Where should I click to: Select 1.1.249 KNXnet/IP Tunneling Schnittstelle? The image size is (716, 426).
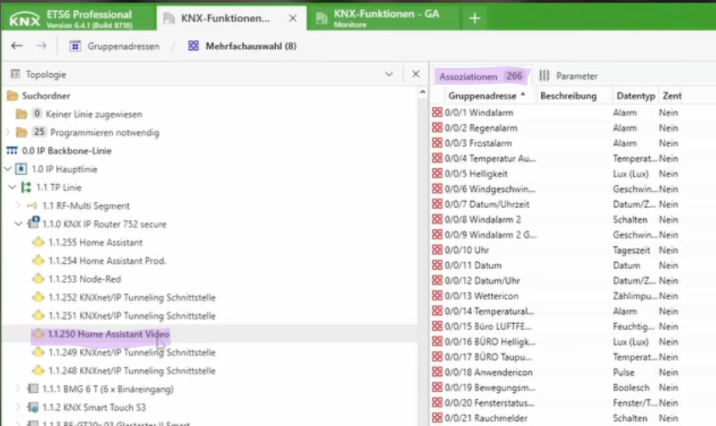[x=132, y=352]
